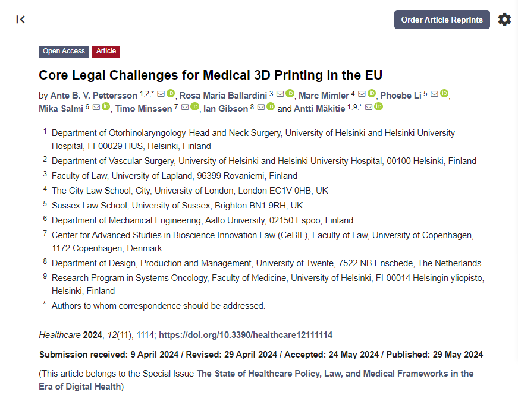Click the email envelope icon for Mika Salmi
The image size is (518, 395).
tap(96, 107)
